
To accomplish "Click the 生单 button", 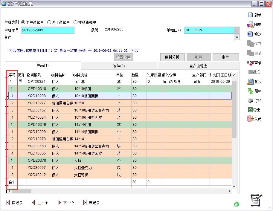I will click(225, 57).
